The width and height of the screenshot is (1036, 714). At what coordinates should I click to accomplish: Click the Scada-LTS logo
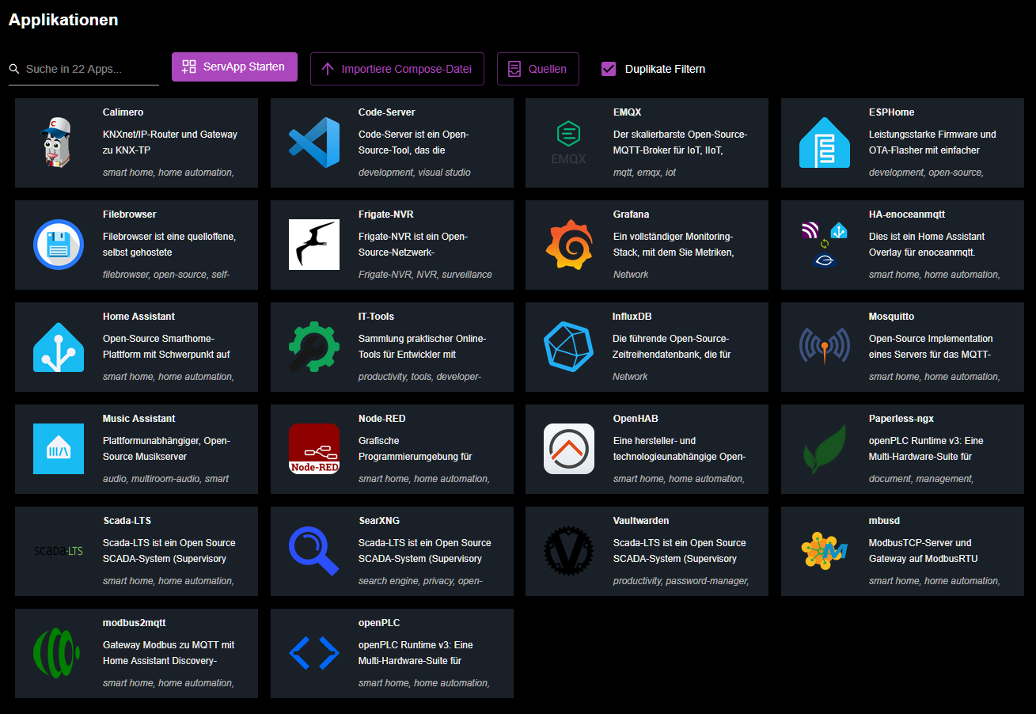(59, 551)
